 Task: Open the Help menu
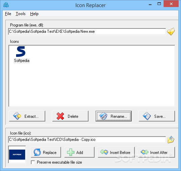pos(34,14)
